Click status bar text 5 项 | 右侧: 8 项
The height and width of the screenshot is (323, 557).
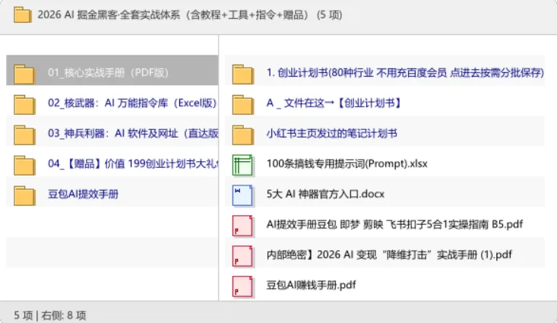tap(50, 315)
